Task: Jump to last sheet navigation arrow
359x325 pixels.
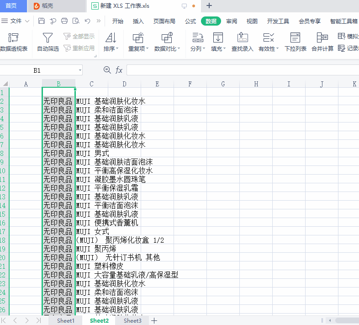Action: pos(38,320)
